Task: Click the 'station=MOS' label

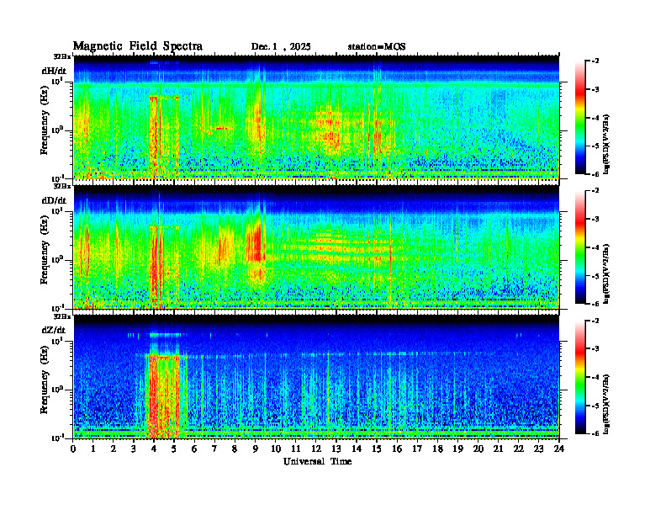Action: pyautogui.click(x=377, y=47)
